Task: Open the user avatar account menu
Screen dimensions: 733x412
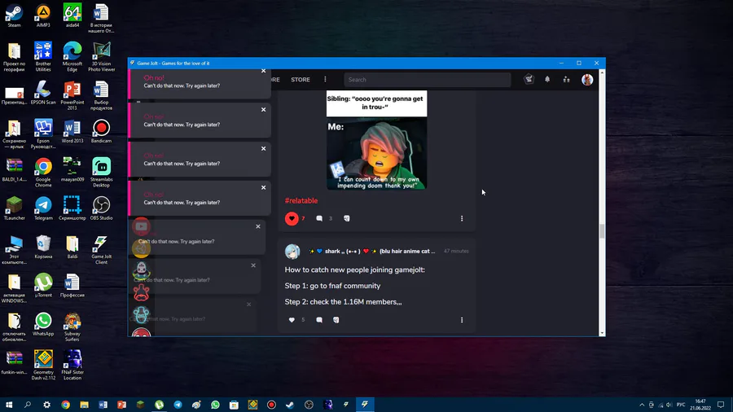Action: [x=587, y=80]
